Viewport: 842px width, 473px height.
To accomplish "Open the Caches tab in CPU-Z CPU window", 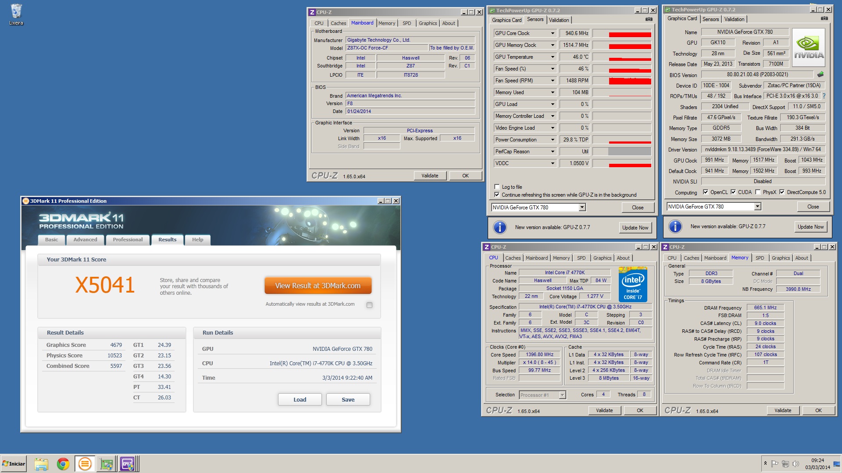I will click(513, 258).
